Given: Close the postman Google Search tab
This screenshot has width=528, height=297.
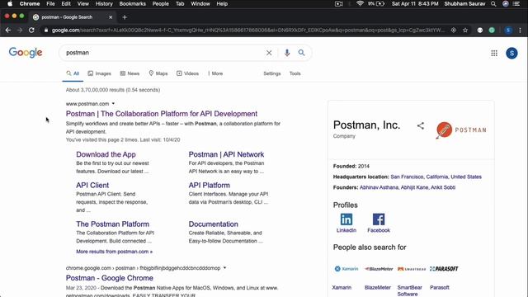Looking at the screenshot, I should [x=111, y=17].
